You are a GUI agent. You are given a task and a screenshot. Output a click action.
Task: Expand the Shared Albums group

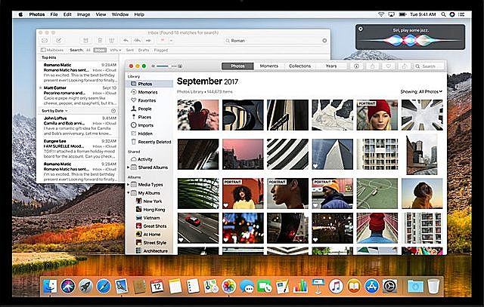click(x=129, y=167)
